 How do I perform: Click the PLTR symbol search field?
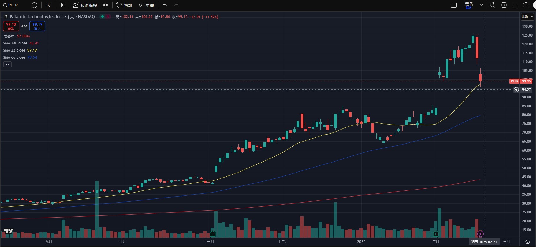(x=13, y=5)
